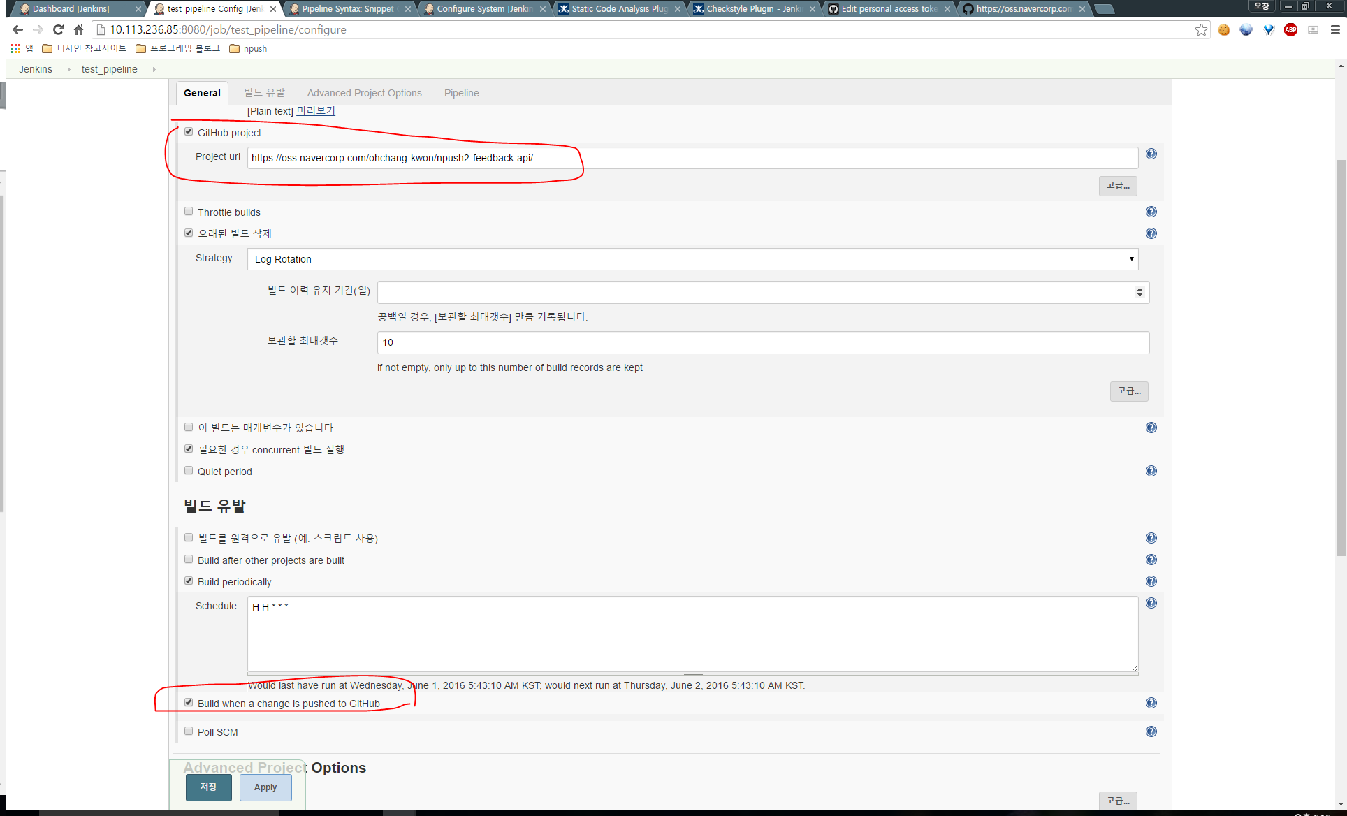Open Advanced Project Options tab
The height and width of the screenshot is (816, 1347).
coord(364,93)
